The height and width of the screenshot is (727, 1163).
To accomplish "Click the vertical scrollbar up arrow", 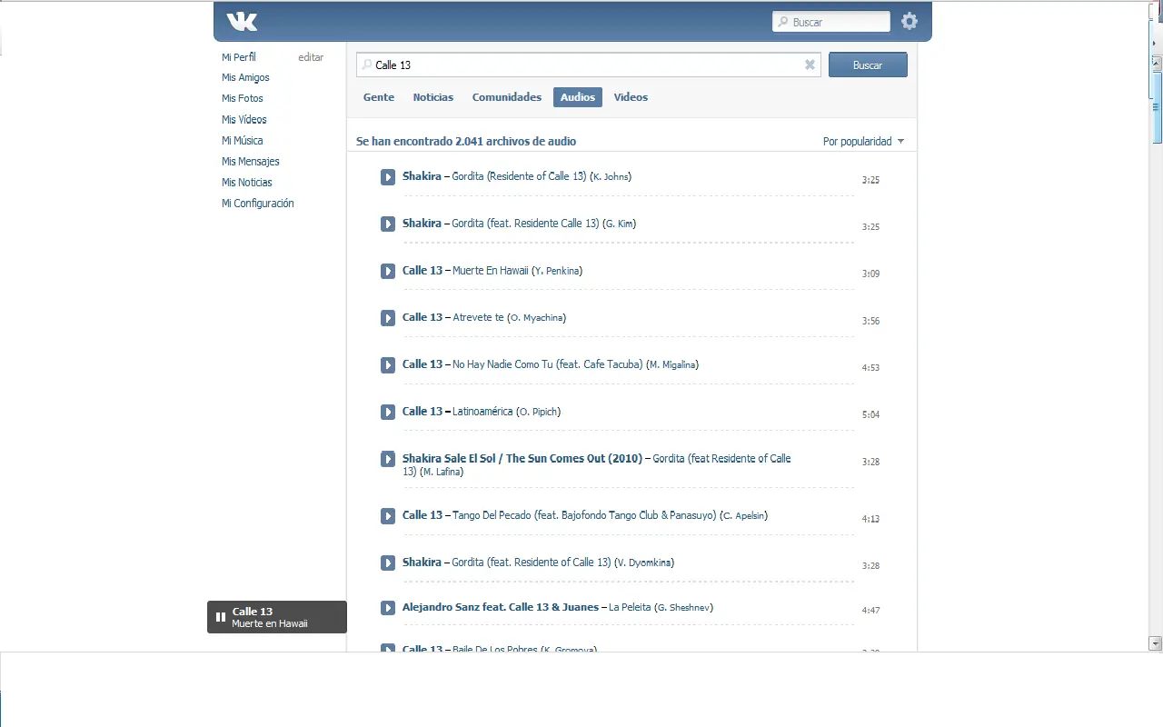I will [1156, 63].
